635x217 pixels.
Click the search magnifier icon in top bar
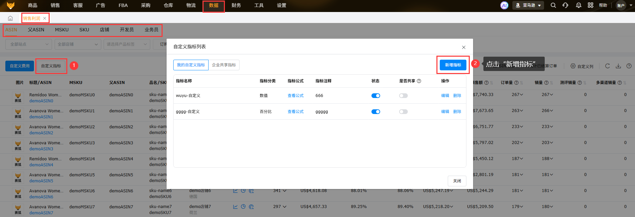[x=553, y=5]
